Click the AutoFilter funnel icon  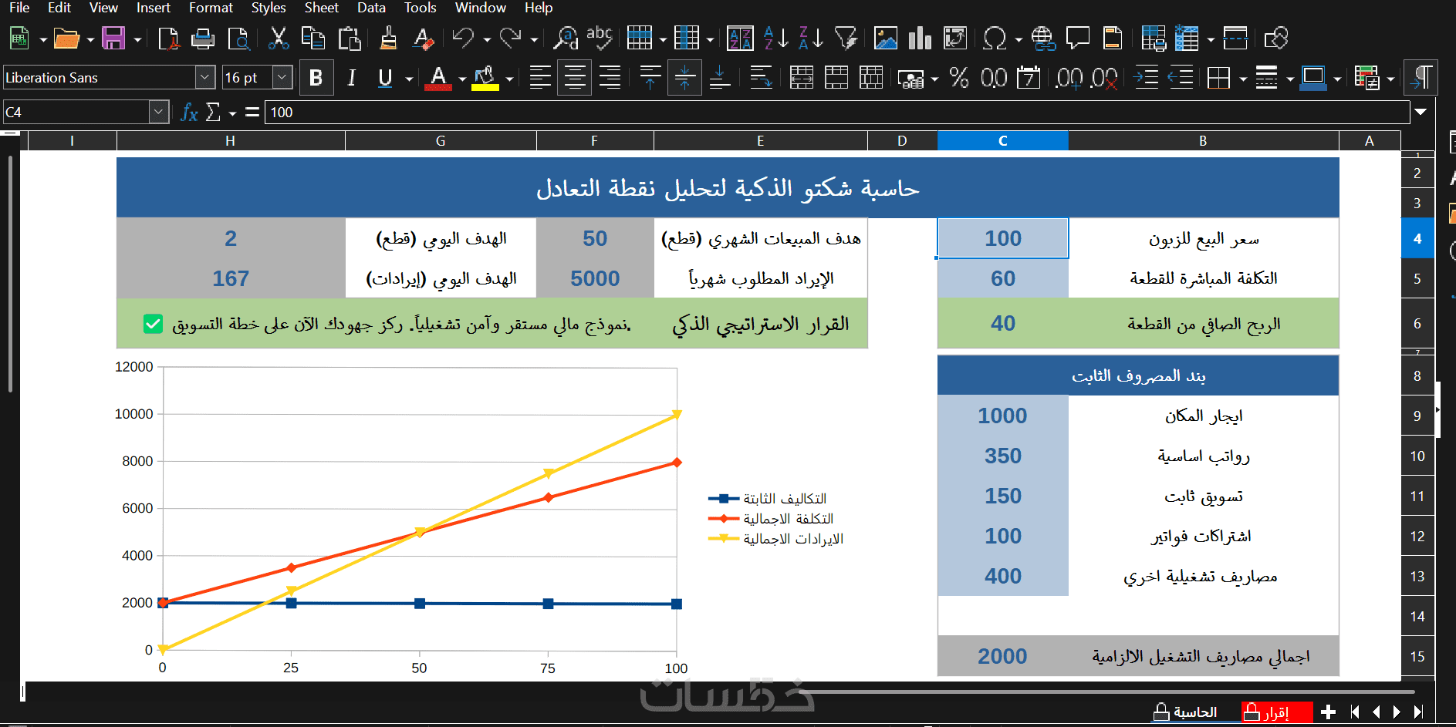[846, 38]
